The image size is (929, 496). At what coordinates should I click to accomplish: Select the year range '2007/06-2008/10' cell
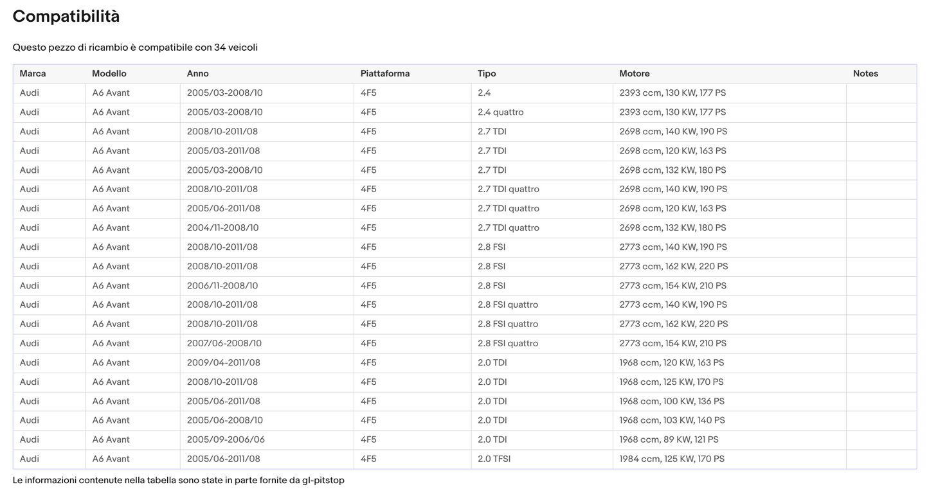point(224,344)
